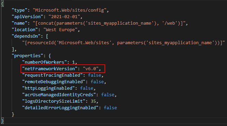This screenshot has height=126, width=227.
Task: Select the "Microsoft.Web/sites/config" string value
Action: coord(70,10)
